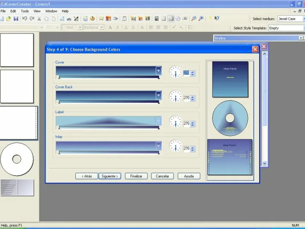The height and width of the screenshot is (229, 305).
Task: Click the Undo arrow icon
Action: (x=25, y=18)
